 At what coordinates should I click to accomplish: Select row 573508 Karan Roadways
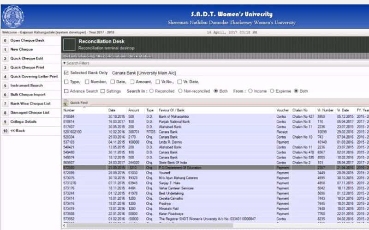pos(215,214)
